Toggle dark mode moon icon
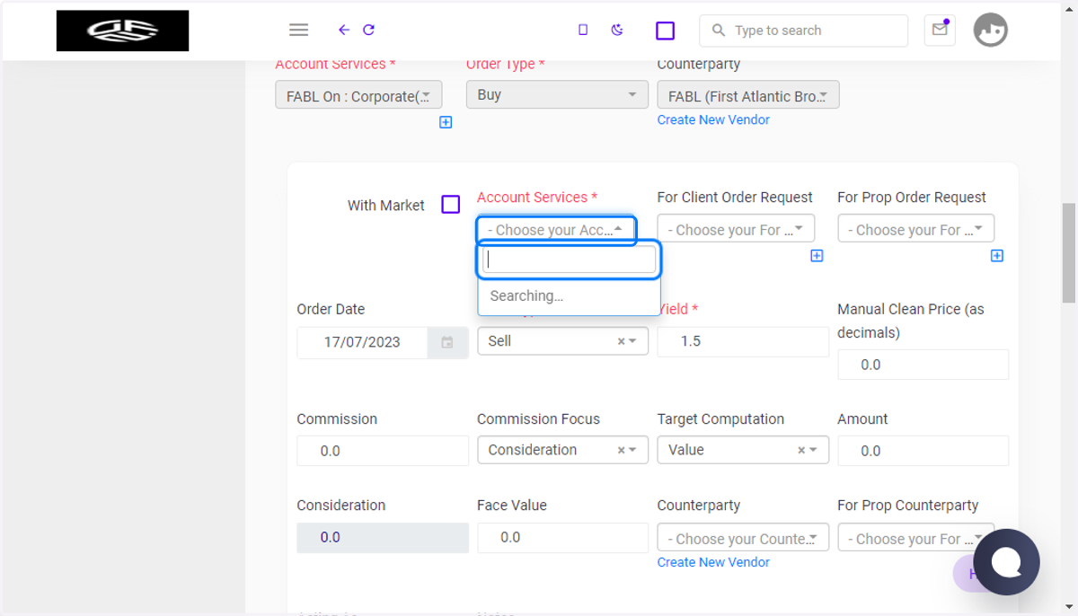This screenshot has width=1078, height=616. [617, 30]
